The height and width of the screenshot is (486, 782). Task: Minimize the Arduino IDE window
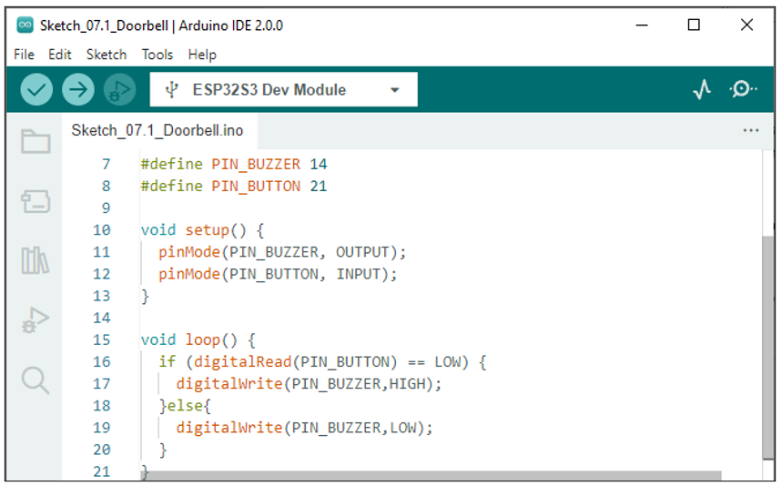642,25
